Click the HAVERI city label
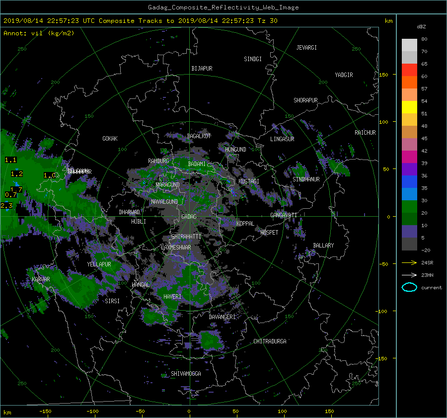This screenshot has width=447, height=418. click(172, 297)
